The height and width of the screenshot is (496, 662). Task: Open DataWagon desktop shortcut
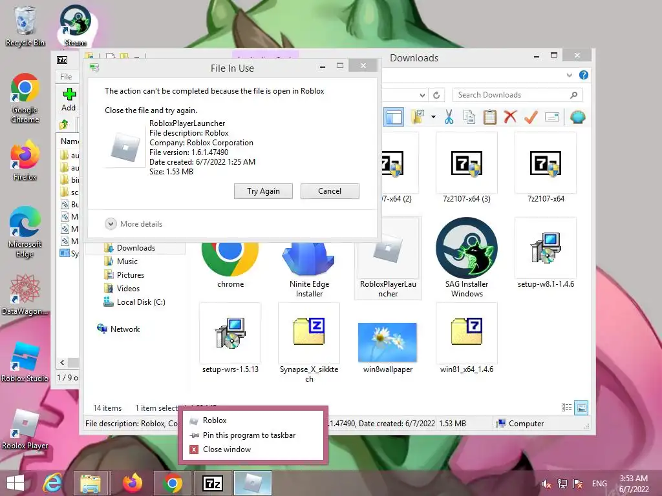[25, 294]
